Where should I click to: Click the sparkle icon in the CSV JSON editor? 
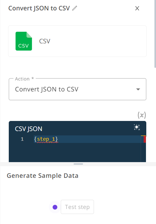[137, 127]
